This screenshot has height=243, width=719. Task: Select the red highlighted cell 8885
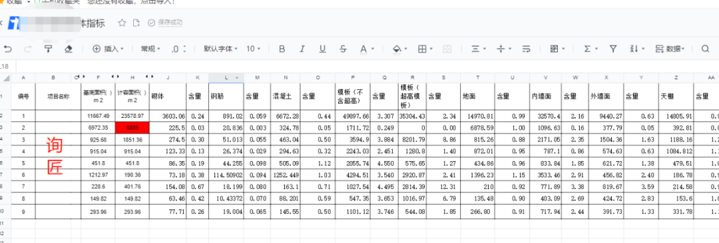coord(132,127)
